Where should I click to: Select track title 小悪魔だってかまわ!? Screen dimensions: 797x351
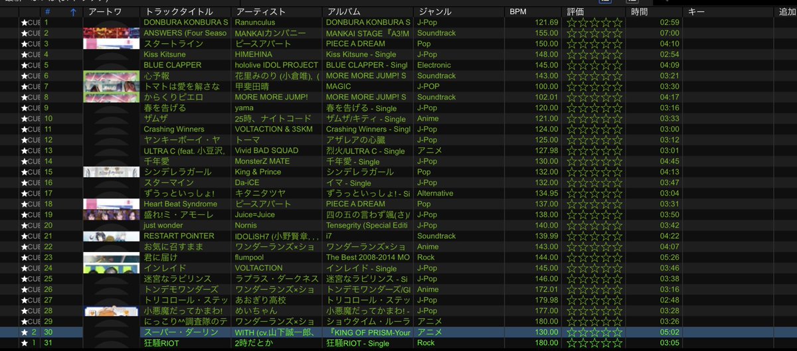[x=183, y=311]
